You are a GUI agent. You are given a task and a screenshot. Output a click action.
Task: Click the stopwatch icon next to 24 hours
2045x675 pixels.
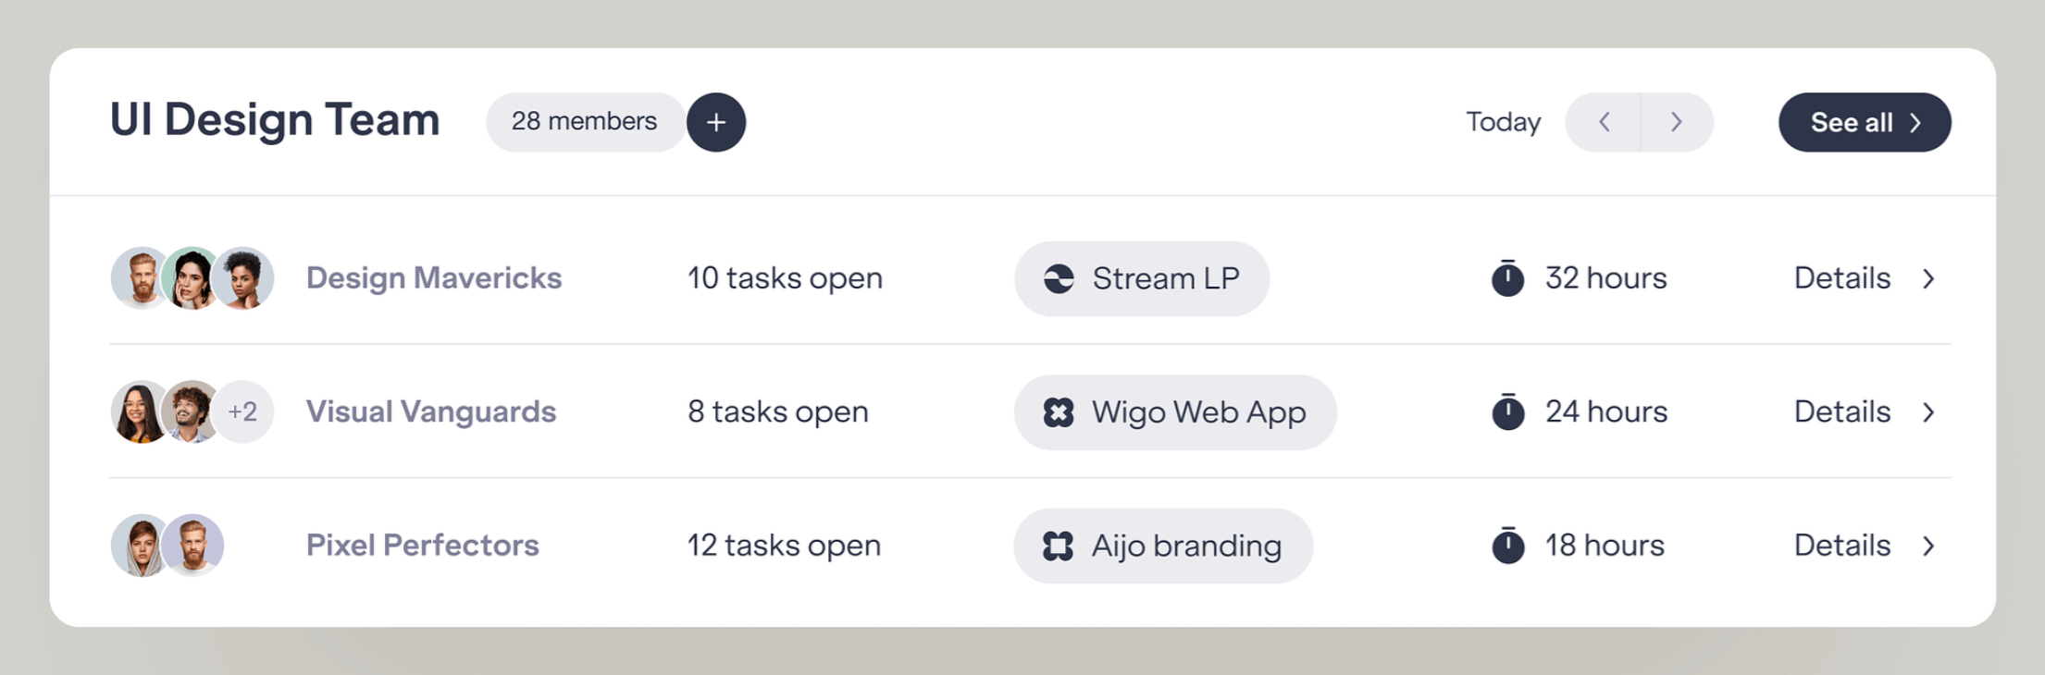tap(1507, 412)
